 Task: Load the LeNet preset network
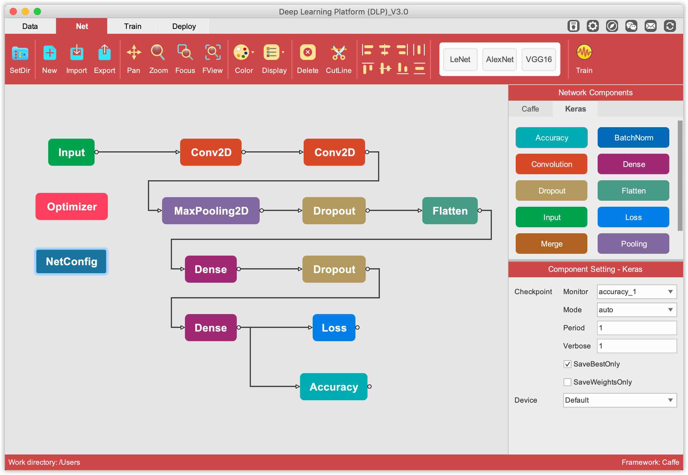click(460, 59)
